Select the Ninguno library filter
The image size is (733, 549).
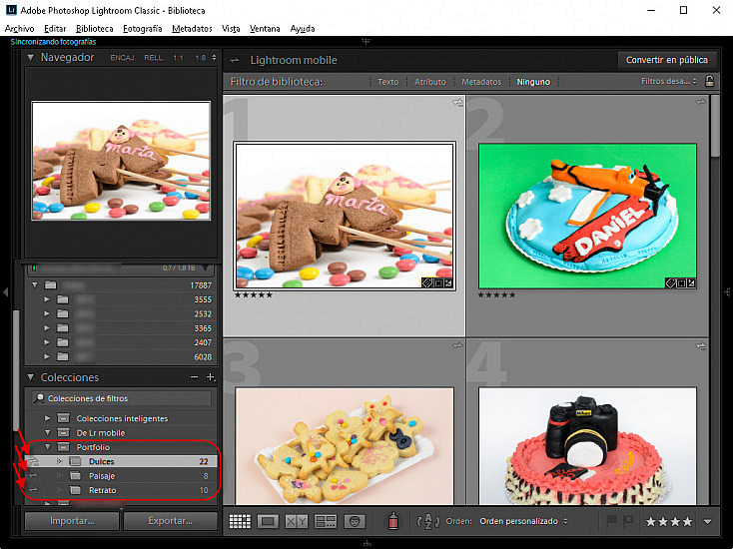533,82
